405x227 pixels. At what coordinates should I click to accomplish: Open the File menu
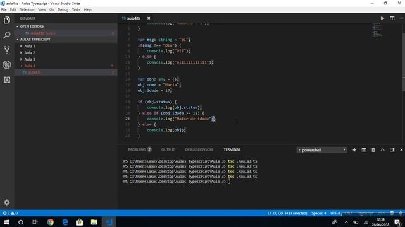point(4,10)
